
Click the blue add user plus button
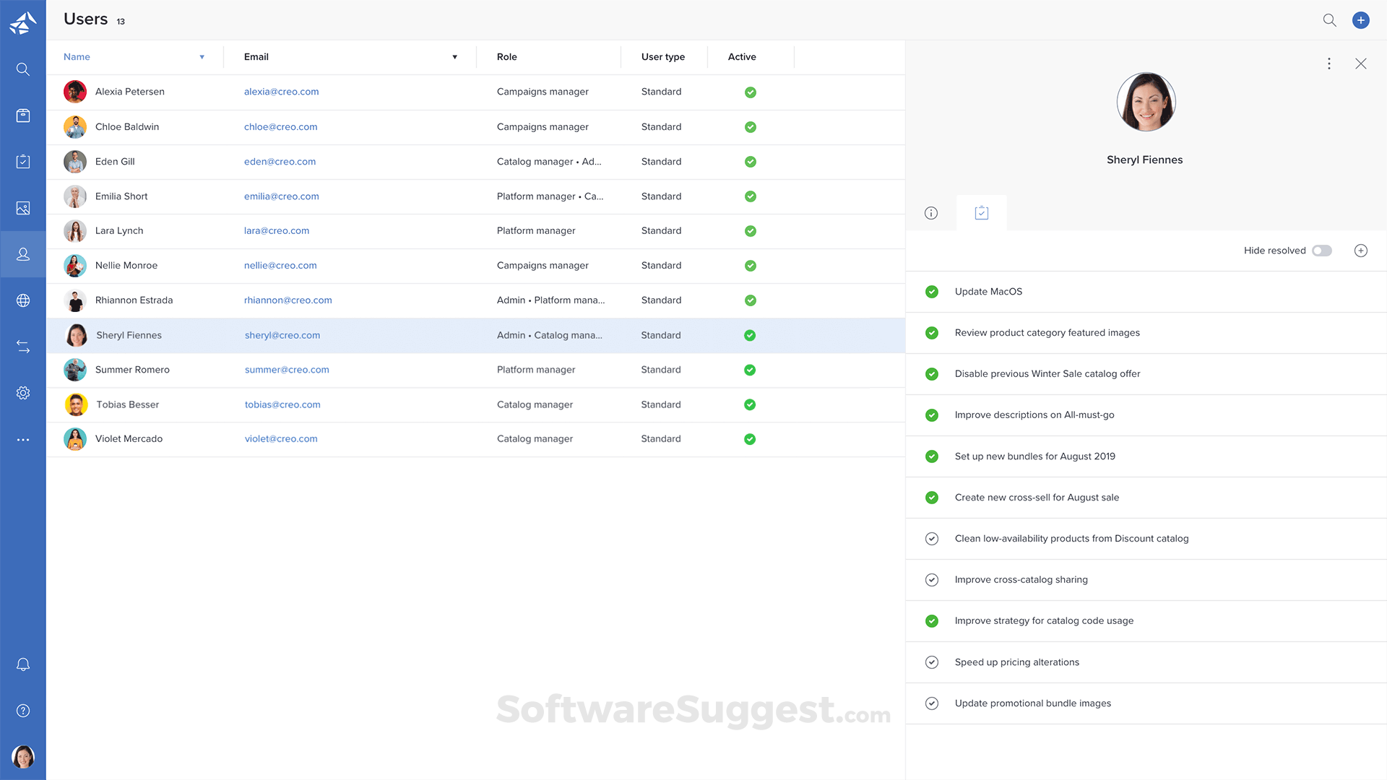tap(1360, 20)
